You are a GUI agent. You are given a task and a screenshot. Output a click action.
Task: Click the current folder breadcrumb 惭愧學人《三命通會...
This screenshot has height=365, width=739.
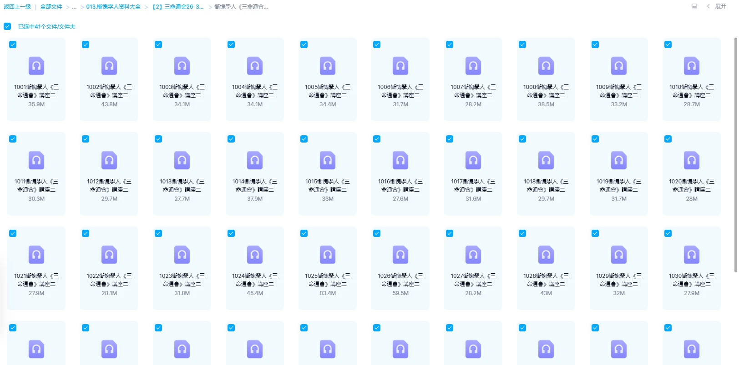click(241, 7)
